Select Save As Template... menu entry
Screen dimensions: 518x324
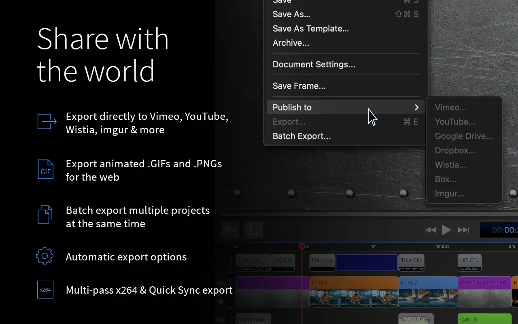point(310,28)
